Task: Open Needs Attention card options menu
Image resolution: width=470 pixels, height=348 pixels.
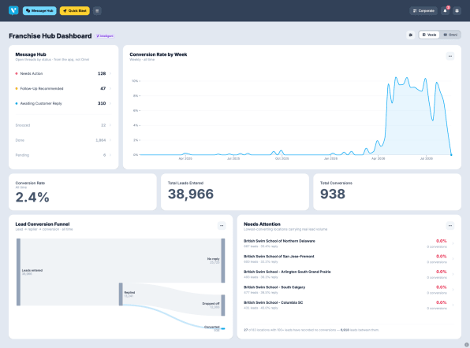Action: click(450, 226)
